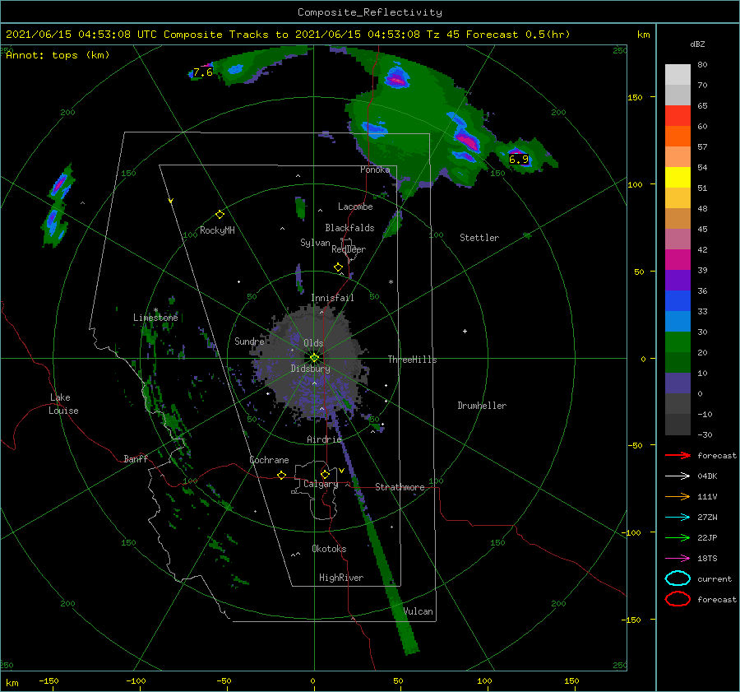Select the Drumheller label
This screenshot has width=740, height=692.
click(x=482, y=406)
